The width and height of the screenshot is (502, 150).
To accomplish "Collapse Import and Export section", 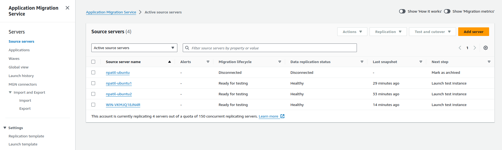I will point(10,92).
